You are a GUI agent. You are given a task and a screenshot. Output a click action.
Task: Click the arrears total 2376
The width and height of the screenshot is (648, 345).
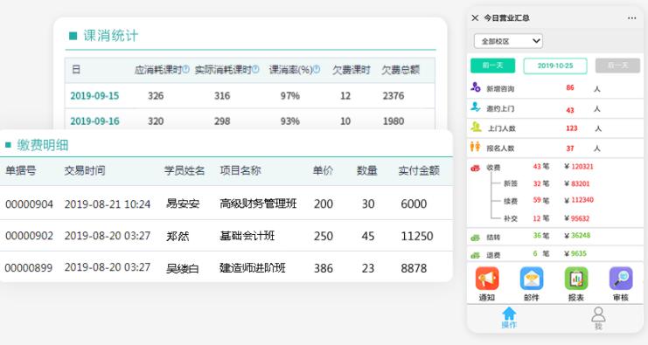click(x=393, y=96)
